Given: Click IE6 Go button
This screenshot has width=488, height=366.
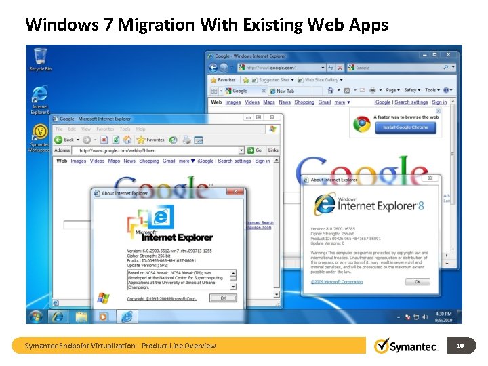Looking at the screenshot, I should [x=255, y=150].
